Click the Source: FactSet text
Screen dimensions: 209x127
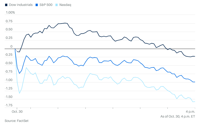tap(16, 121)
